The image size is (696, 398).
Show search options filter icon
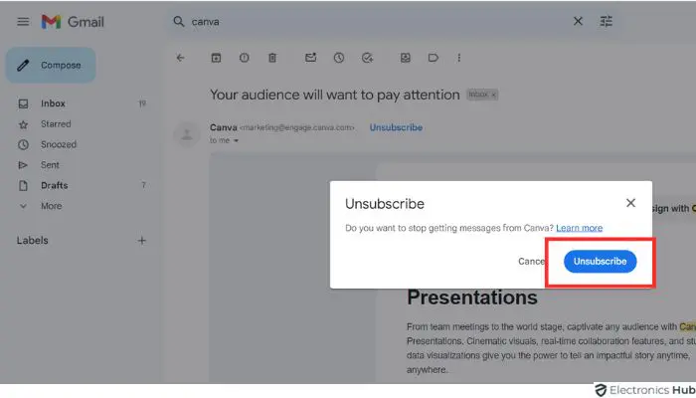[607, 21]
